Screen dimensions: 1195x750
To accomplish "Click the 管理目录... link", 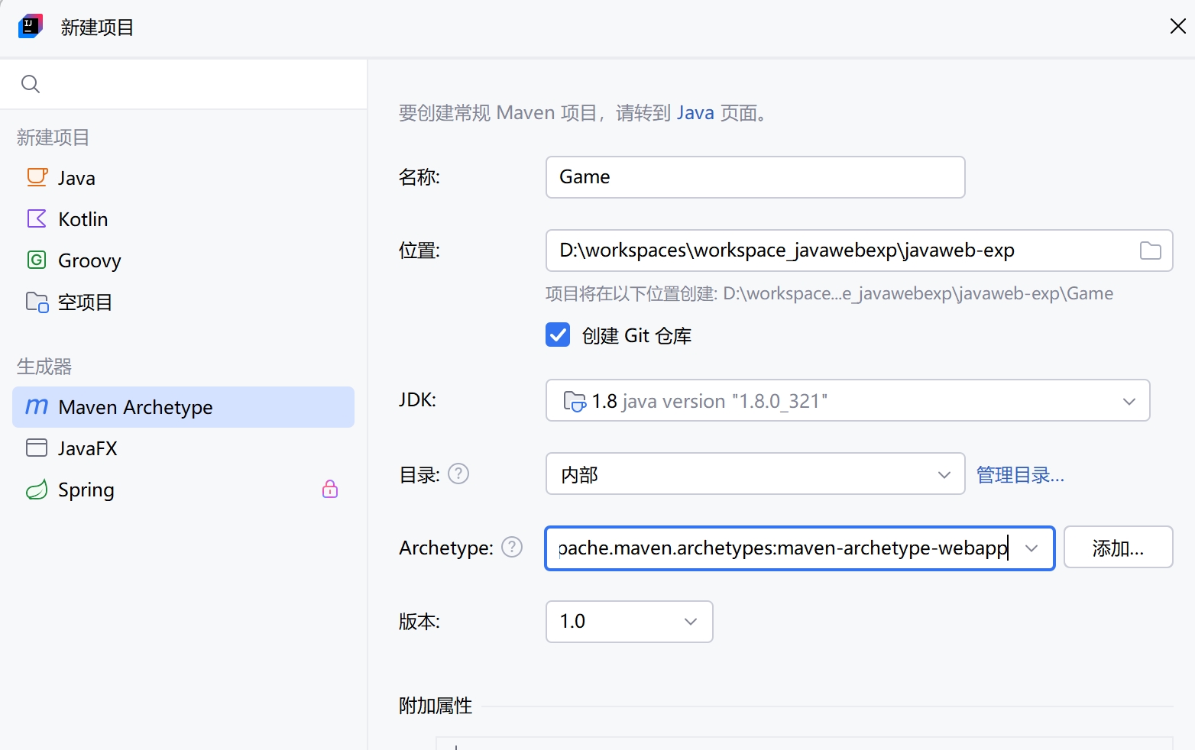I will pyautogui.click(x=1020, y=475).
